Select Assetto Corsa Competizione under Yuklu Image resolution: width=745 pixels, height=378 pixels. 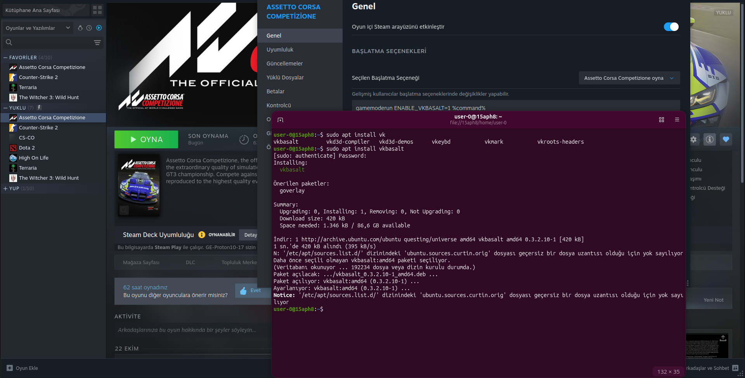53,118
